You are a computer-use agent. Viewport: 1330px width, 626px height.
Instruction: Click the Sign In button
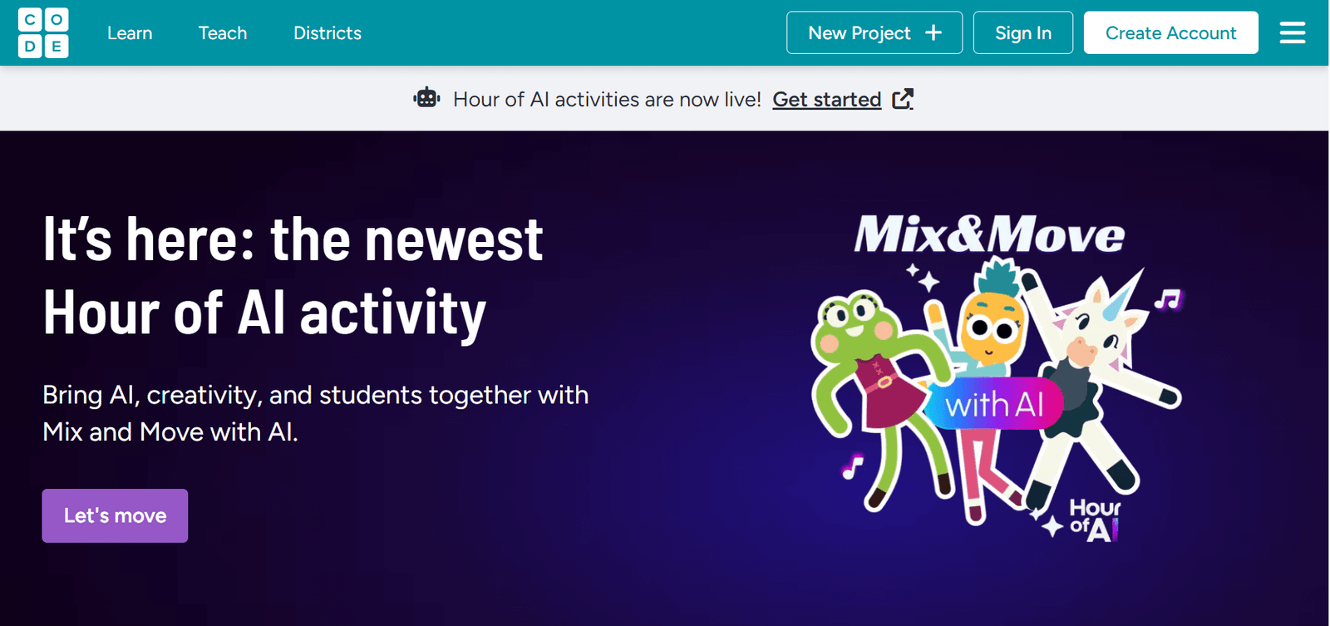pyautogui.click(x=1023, y=32)
